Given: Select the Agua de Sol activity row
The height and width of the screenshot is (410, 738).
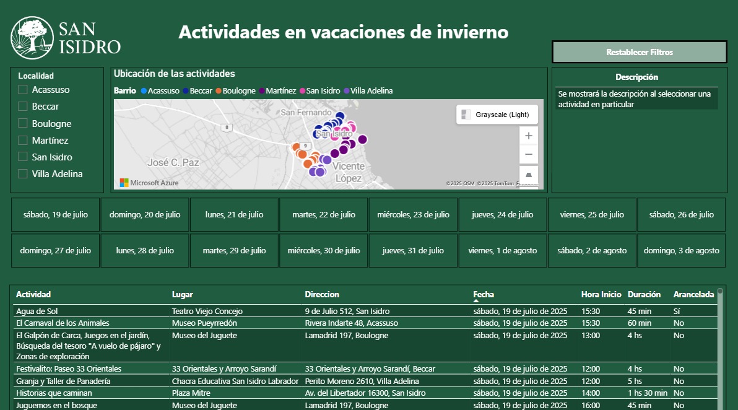Looking at the screenshot, I should pos(37,311).
